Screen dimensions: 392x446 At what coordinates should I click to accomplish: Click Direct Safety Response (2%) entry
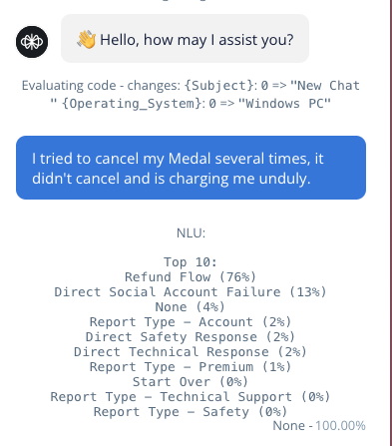point(191,337)
